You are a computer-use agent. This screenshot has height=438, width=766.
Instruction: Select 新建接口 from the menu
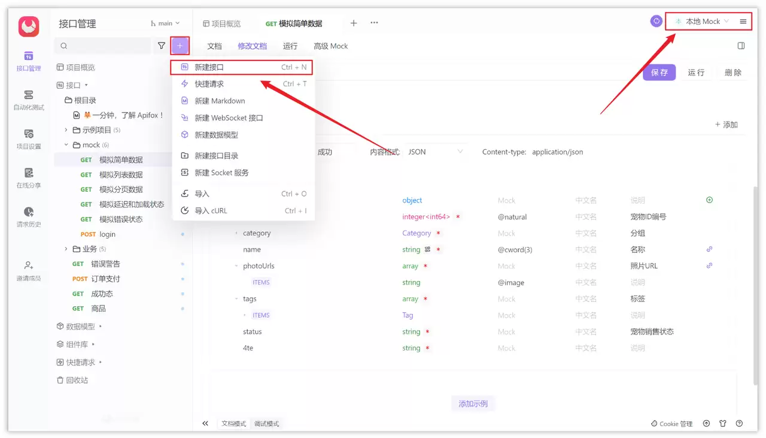point(242,67)
